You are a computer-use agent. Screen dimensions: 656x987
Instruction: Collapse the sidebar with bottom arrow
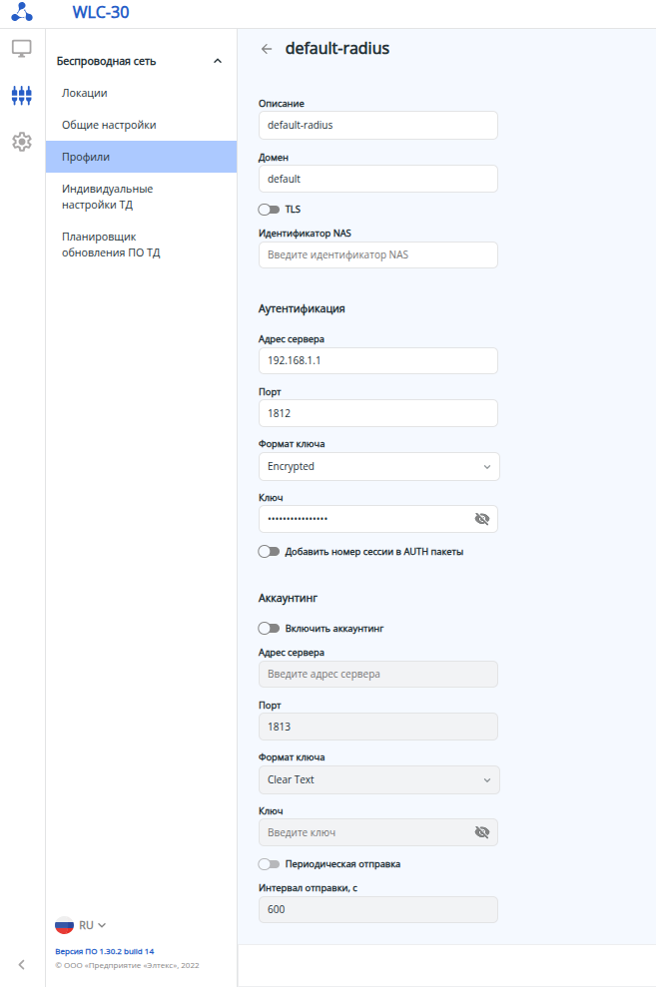(x=22, y=964)
